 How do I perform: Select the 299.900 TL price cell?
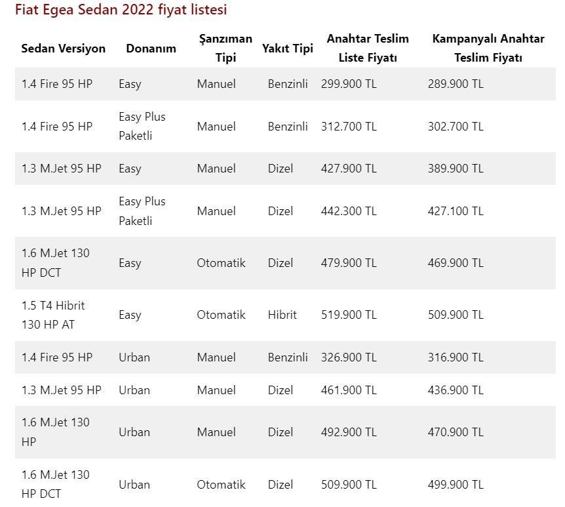pos(349,84)
